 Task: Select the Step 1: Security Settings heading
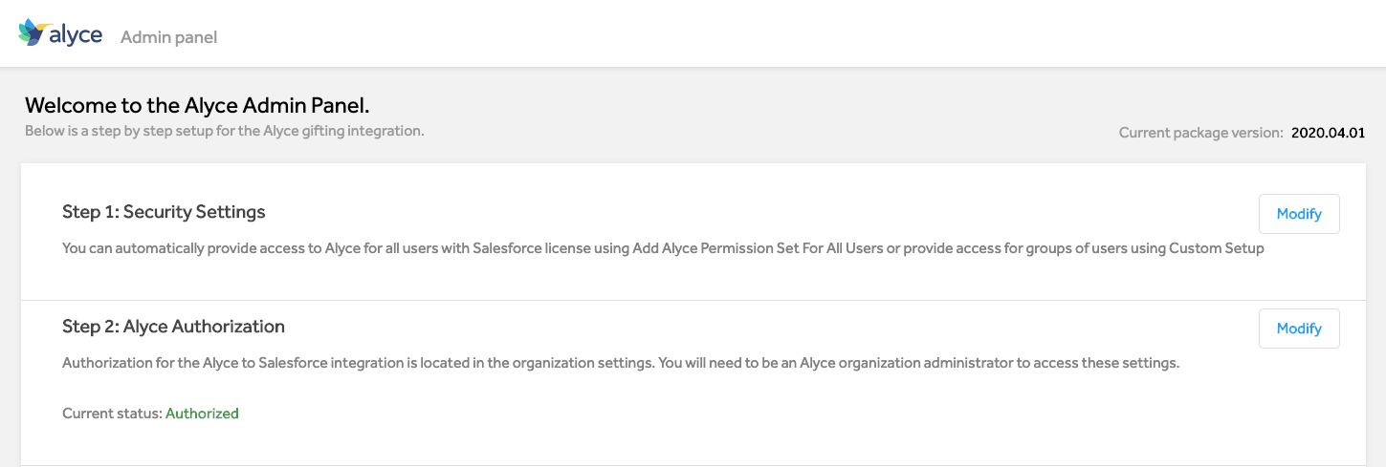(164, 211)
